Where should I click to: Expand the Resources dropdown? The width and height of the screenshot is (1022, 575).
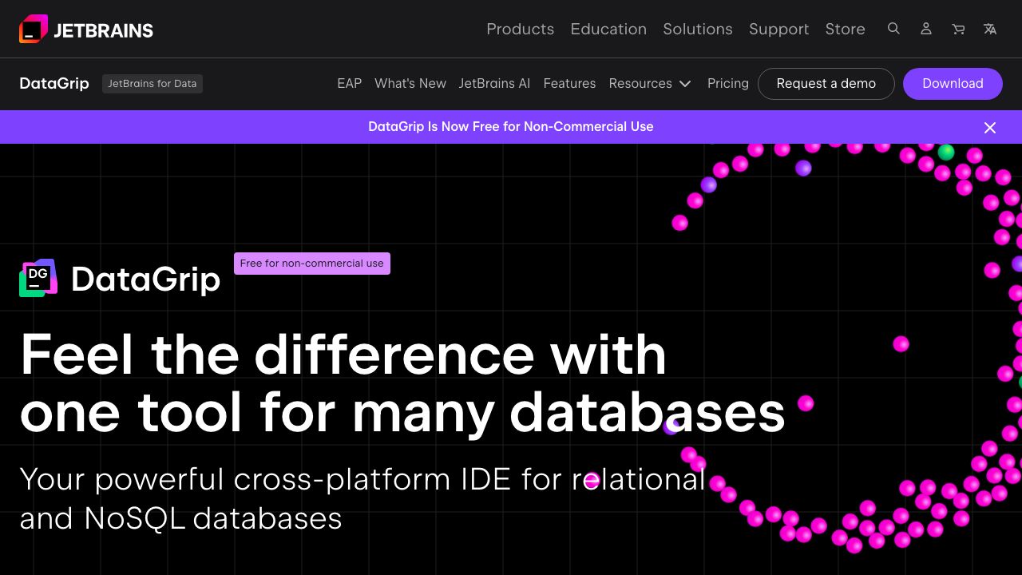[650, 83]
